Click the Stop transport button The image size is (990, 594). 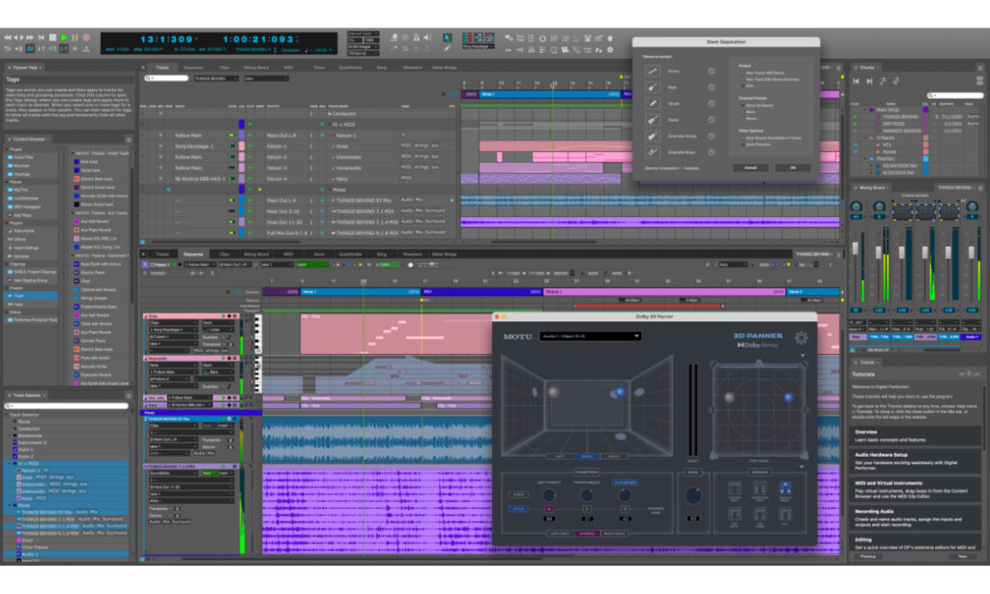coord(53,38)
